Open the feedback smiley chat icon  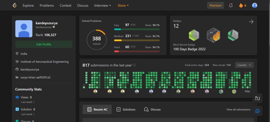click(258, 111)
